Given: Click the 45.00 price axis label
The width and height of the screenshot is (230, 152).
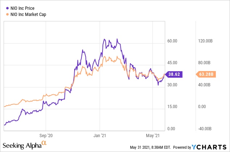Looking at the screenshot, I should 172,63.
